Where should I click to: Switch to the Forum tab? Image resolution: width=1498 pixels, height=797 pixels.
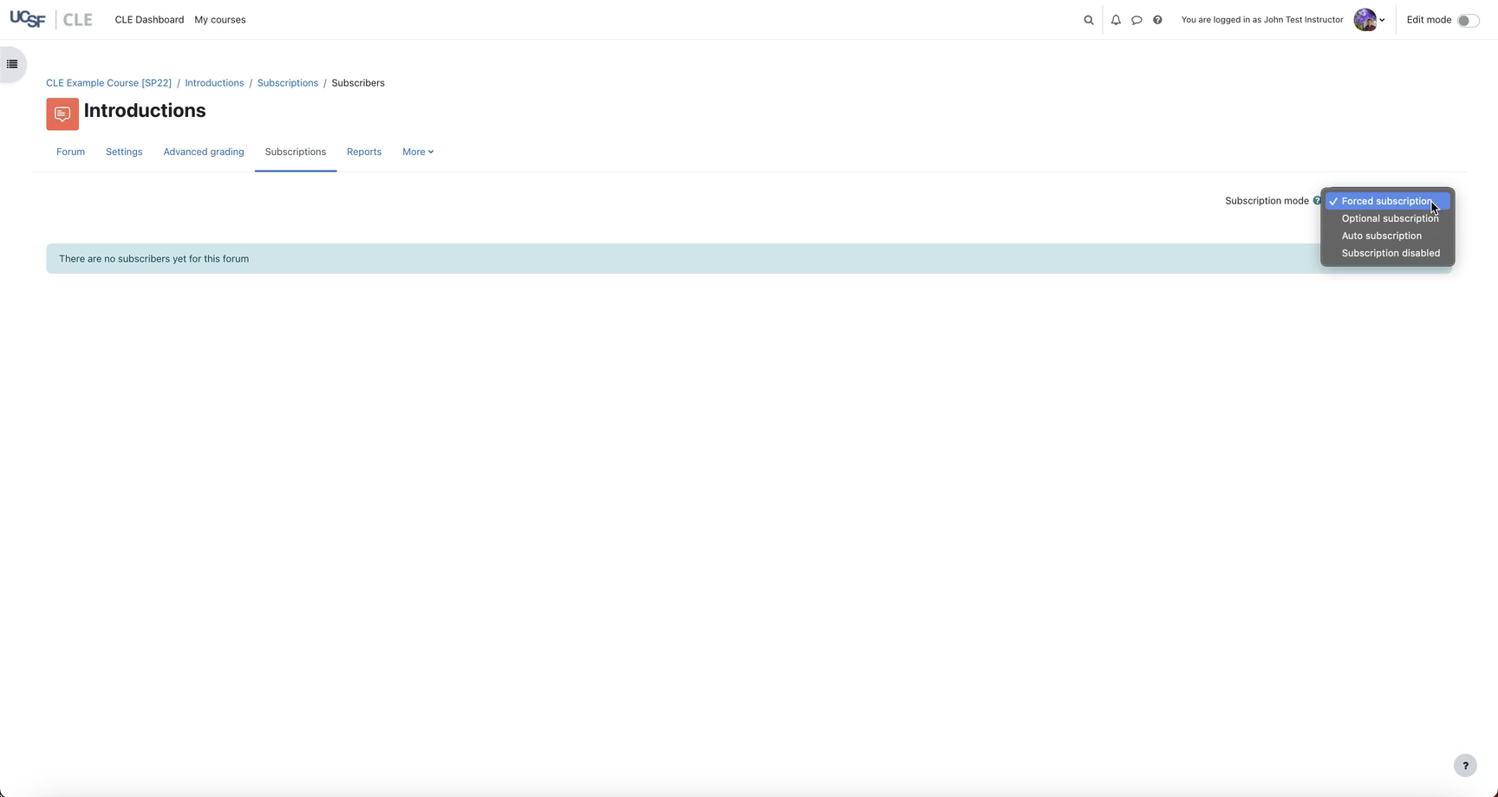tap(70, 152)
